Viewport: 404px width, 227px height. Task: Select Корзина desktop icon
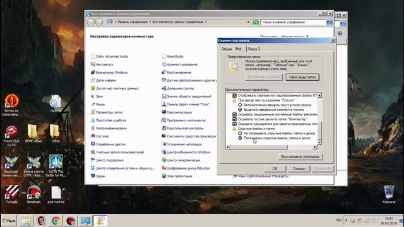pos(389,194)
